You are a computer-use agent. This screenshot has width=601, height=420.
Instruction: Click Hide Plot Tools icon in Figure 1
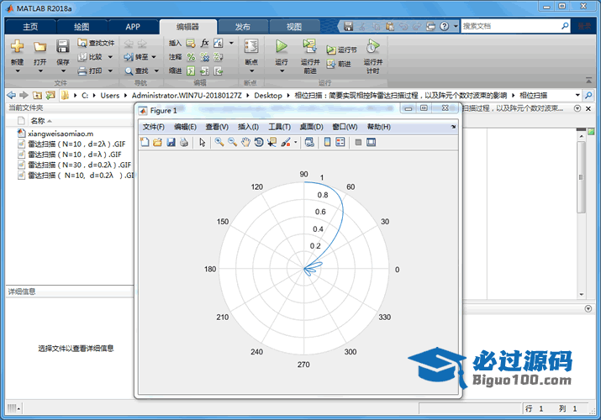[x=358, y=143]
